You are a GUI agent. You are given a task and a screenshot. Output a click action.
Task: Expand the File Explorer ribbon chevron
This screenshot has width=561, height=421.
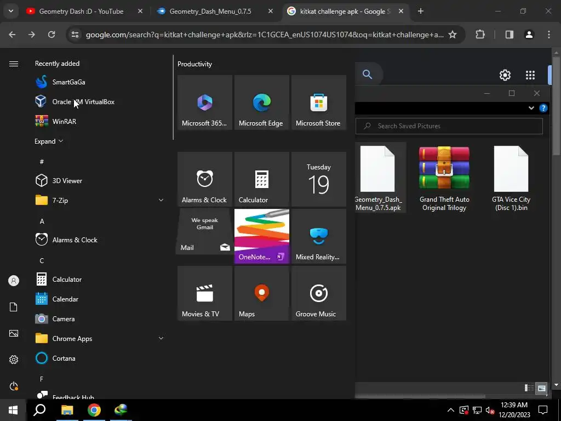(x=531, y=108)
